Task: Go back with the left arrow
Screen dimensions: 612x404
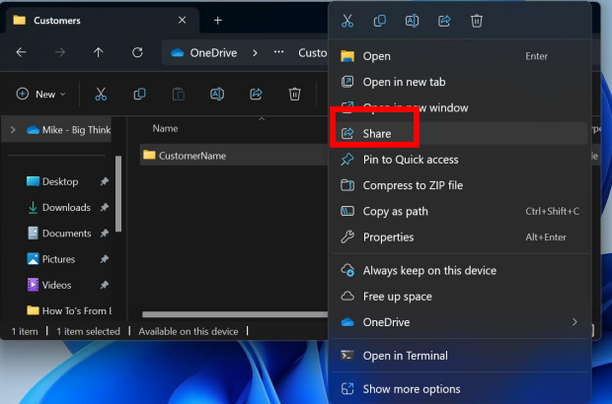Action: [21, 52]
